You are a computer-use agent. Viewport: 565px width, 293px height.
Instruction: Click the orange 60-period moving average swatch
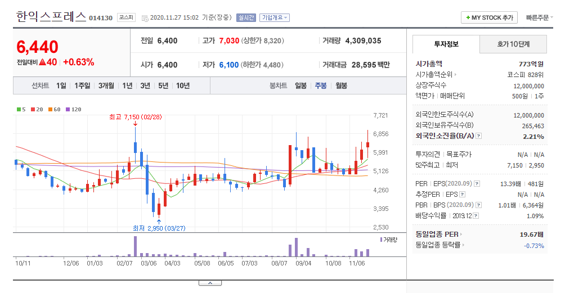[x=51, y=110]
